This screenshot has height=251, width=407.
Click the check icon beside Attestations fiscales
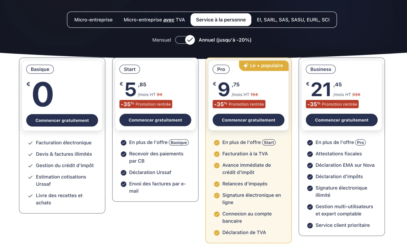tap(310, 154)
